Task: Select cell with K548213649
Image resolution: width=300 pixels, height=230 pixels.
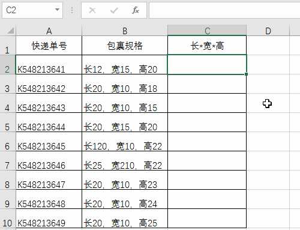Action: pos(49,219)
